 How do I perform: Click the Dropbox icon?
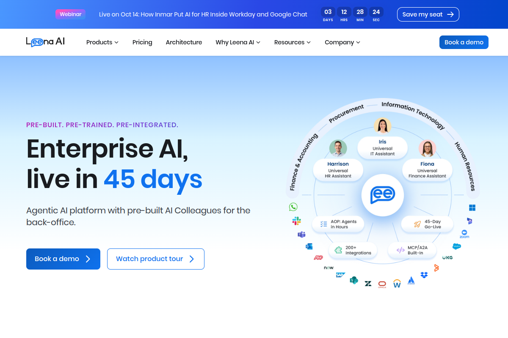[424, 275]
